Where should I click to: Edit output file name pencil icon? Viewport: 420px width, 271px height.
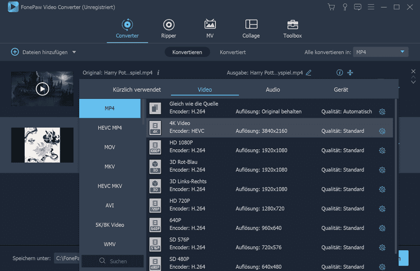tap(309, 73)
